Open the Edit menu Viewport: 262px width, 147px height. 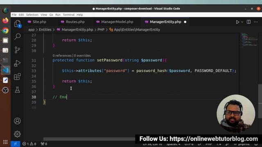click(x=21, y=15)
